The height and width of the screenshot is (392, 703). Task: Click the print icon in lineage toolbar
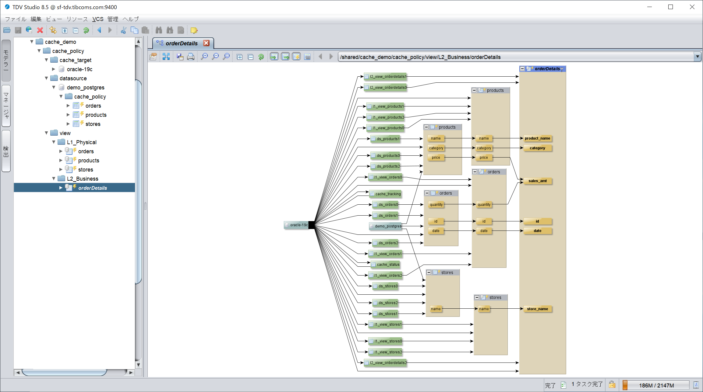(x=191, y=57)
